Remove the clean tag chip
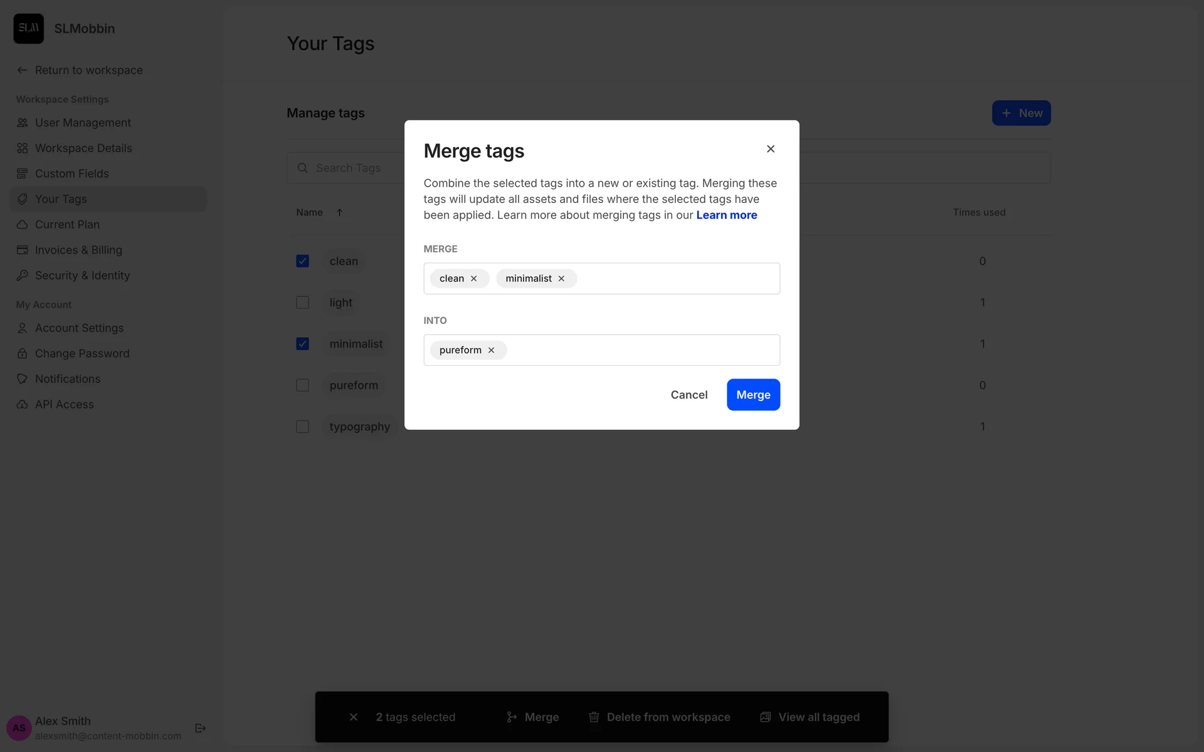Screen dimensions: 1204x752 (474, 279)
